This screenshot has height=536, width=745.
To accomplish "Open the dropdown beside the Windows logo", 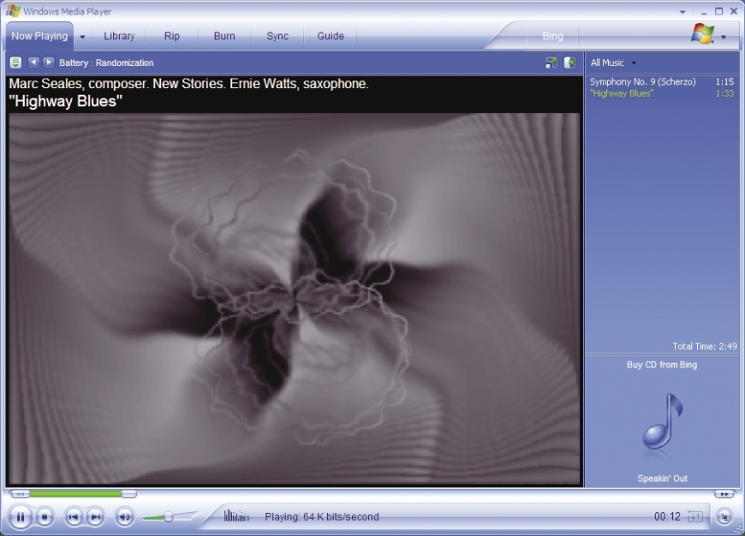I will pyautogui.click(x=723, y=37).
